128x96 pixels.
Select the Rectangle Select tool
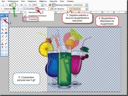(3, 19)
